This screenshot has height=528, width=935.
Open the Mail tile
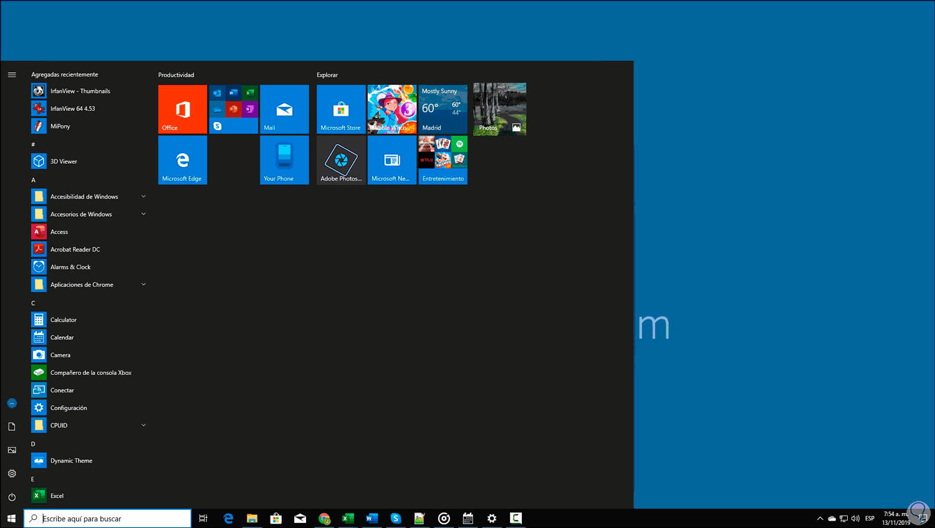[284, 109]
